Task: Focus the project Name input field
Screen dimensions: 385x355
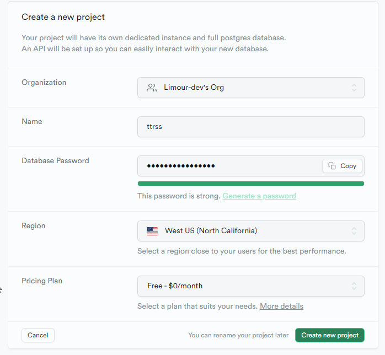Action: coord(250,127)
